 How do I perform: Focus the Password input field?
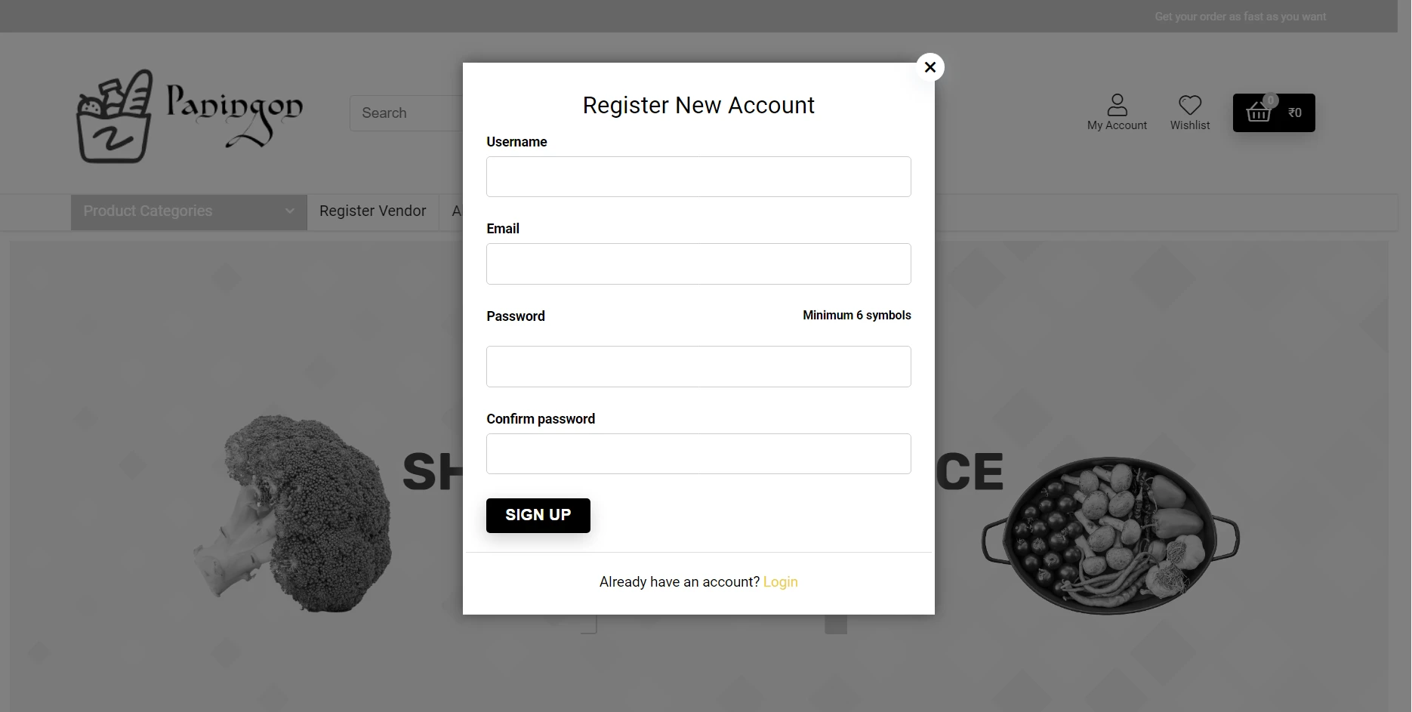(x=698, y=366)
